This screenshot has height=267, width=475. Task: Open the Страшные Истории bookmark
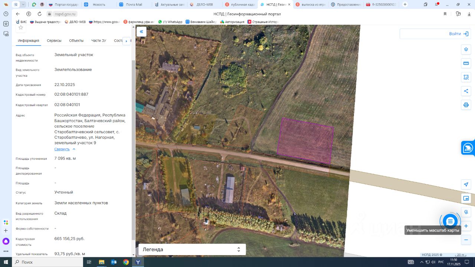[263, 22]
